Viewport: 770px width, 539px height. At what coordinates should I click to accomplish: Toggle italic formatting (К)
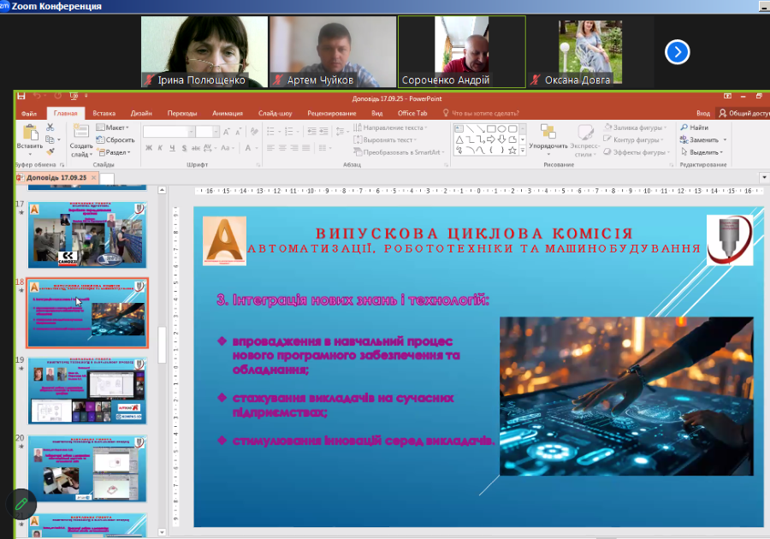[x=160, y=148]
